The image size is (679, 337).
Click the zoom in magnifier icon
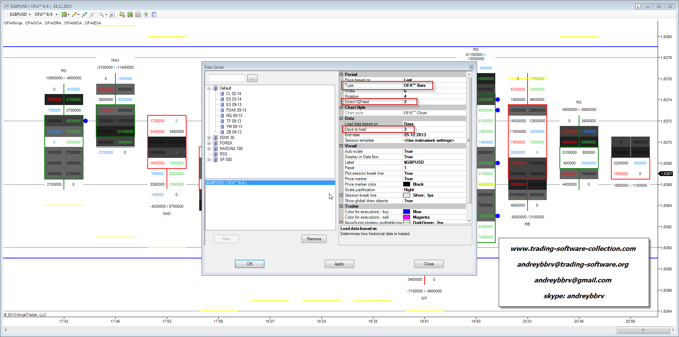point(84,14)
